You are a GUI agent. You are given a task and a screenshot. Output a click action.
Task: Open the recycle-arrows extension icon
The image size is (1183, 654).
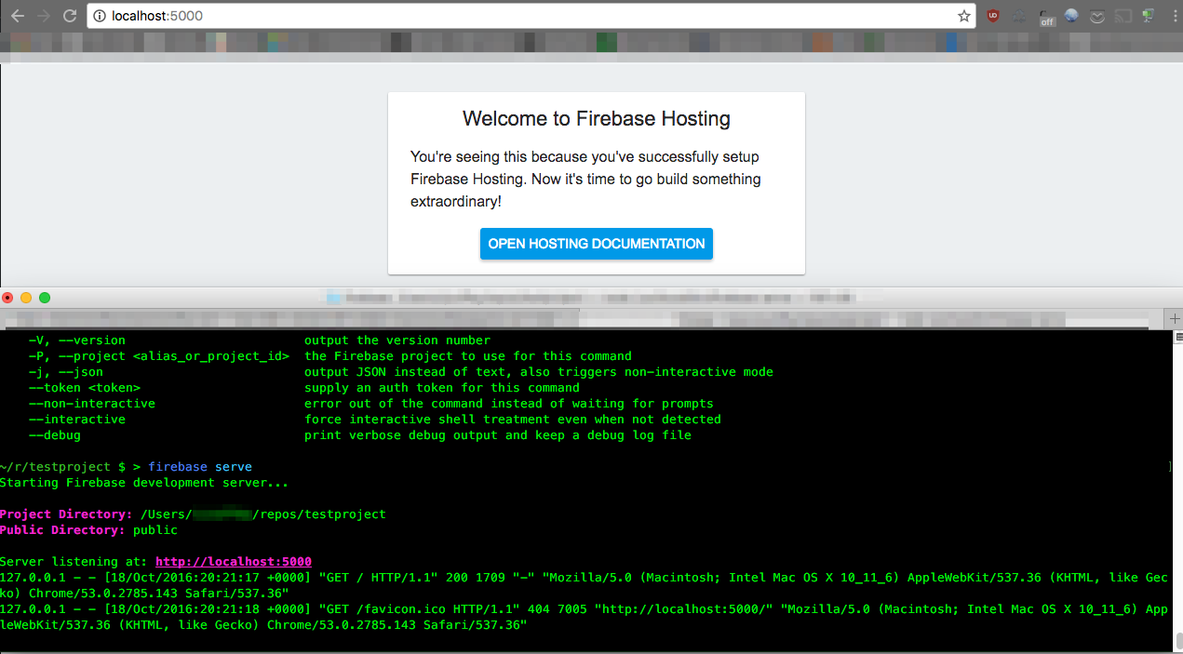click(x=1020, y=16)
